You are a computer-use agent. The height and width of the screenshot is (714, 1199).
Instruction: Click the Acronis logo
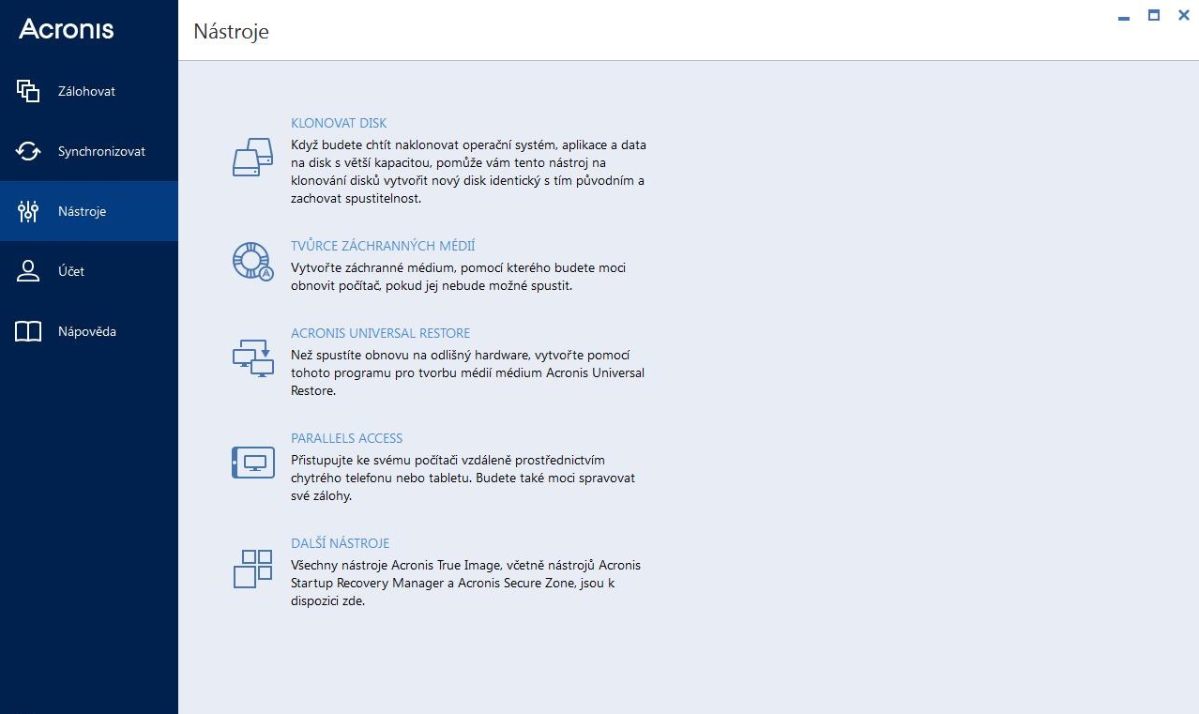click(67, 29)
